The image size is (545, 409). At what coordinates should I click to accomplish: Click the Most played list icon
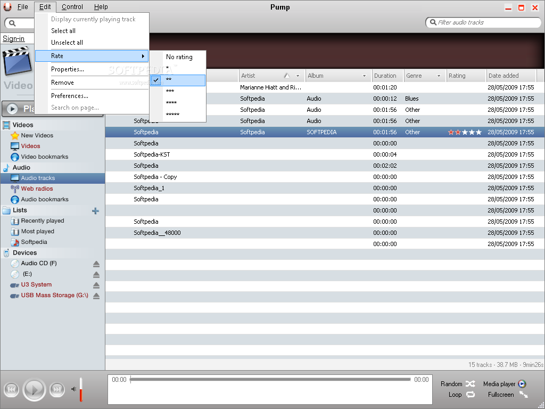coord(15,232)
